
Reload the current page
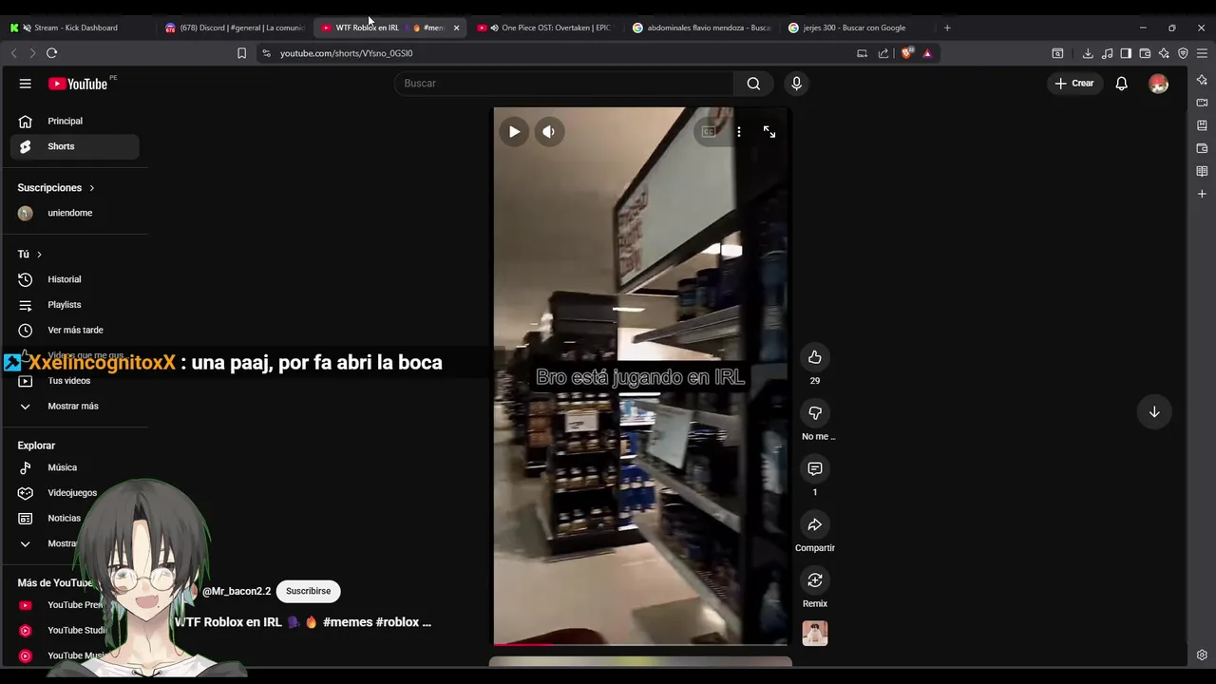[x=52, y=53]
